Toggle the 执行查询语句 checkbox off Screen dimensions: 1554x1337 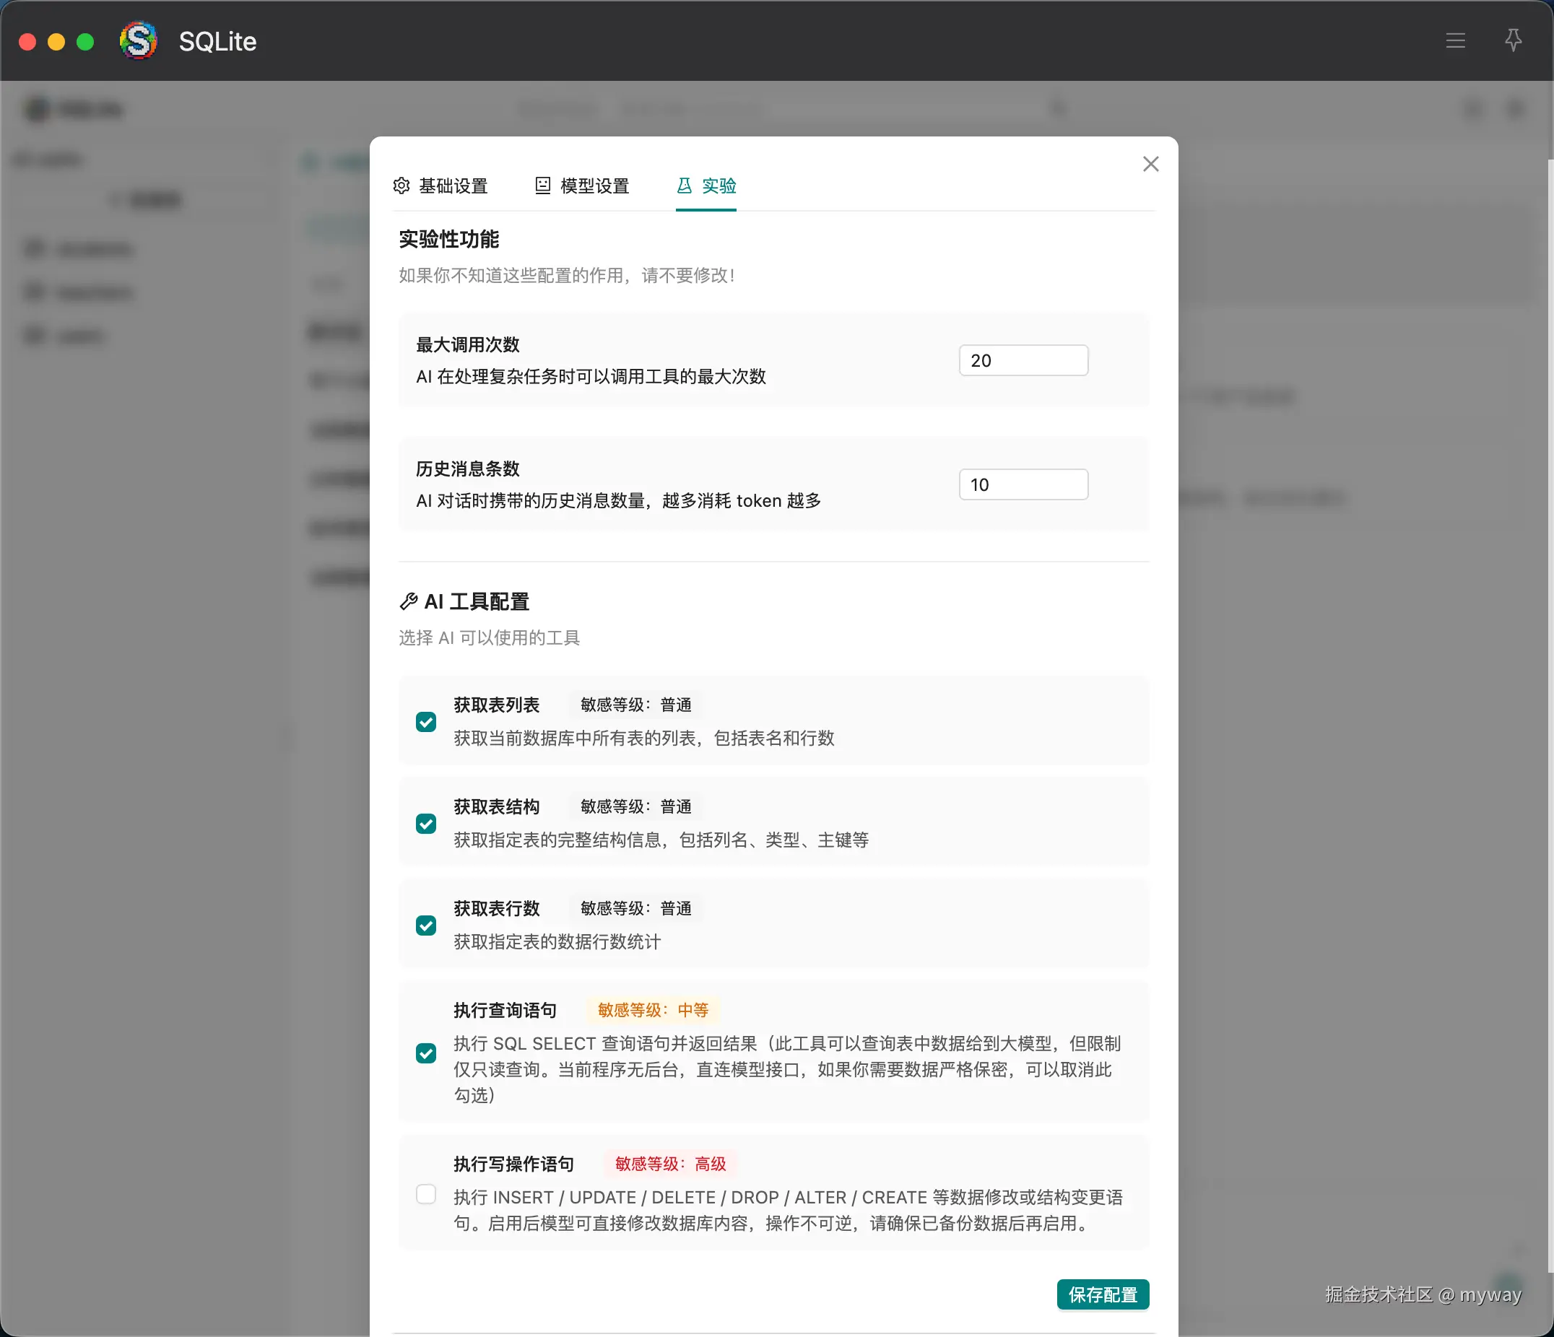426,1053
